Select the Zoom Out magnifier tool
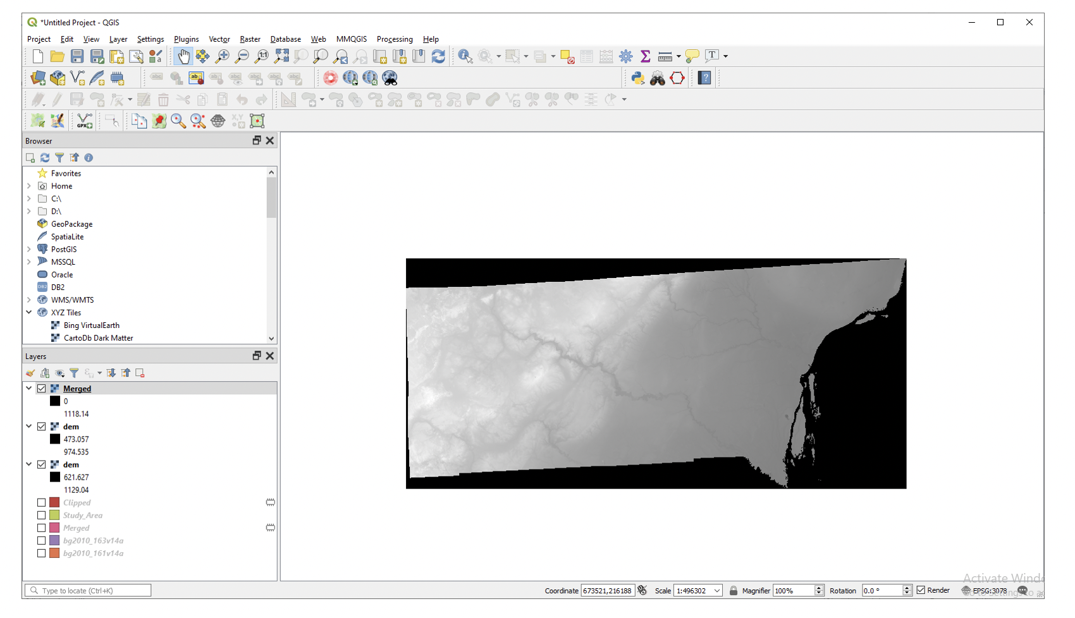The width and height of the screenshot is (1075, 618). pyautogui.click(x=242, y=56)
